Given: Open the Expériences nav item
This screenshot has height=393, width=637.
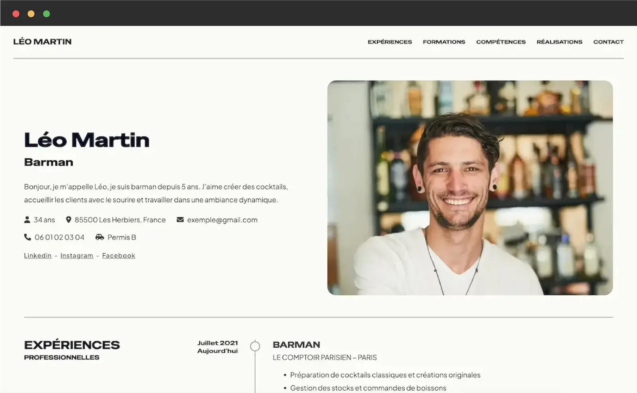Looking at the screenshot, I should (x=390, y=42).
